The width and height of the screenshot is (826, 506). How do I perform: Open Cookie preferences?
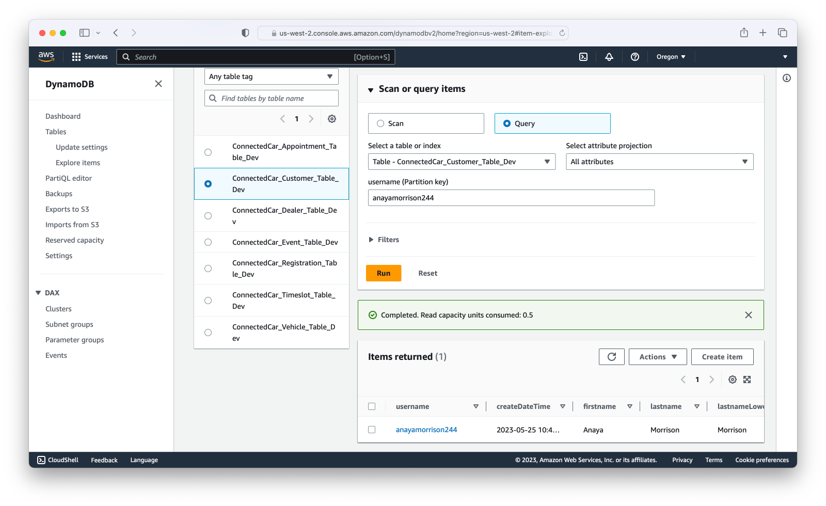point(762,460)
